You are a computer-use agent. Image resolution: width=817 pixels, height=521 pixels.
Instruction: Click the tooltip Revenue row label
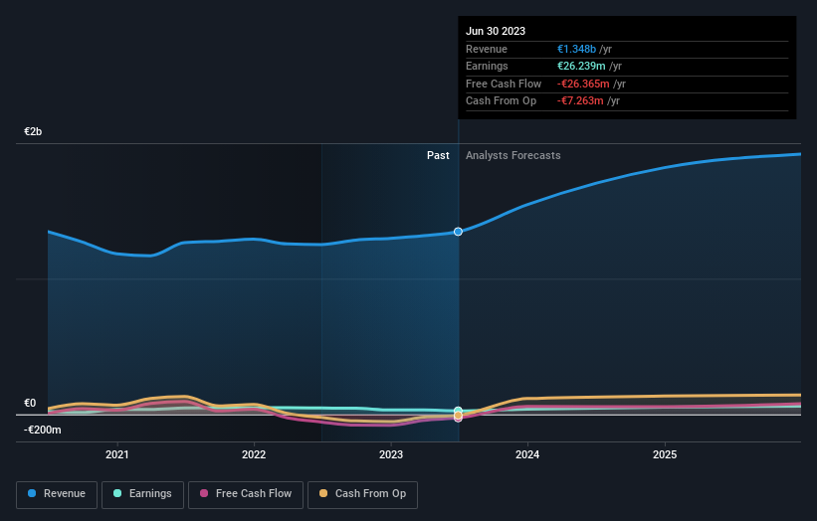click(487, 49)
